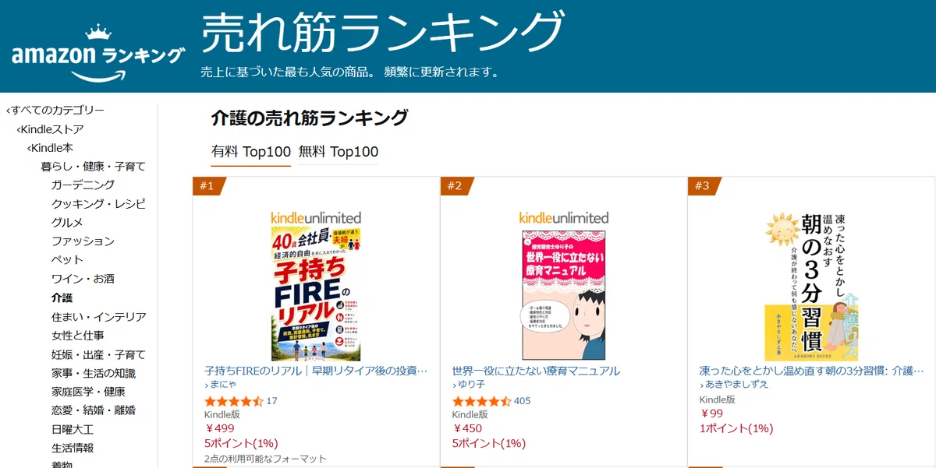936x468 pixels.
Task: Open the 世界一役に立たない療育マニュアル cover image
Action: pos(563,294)
